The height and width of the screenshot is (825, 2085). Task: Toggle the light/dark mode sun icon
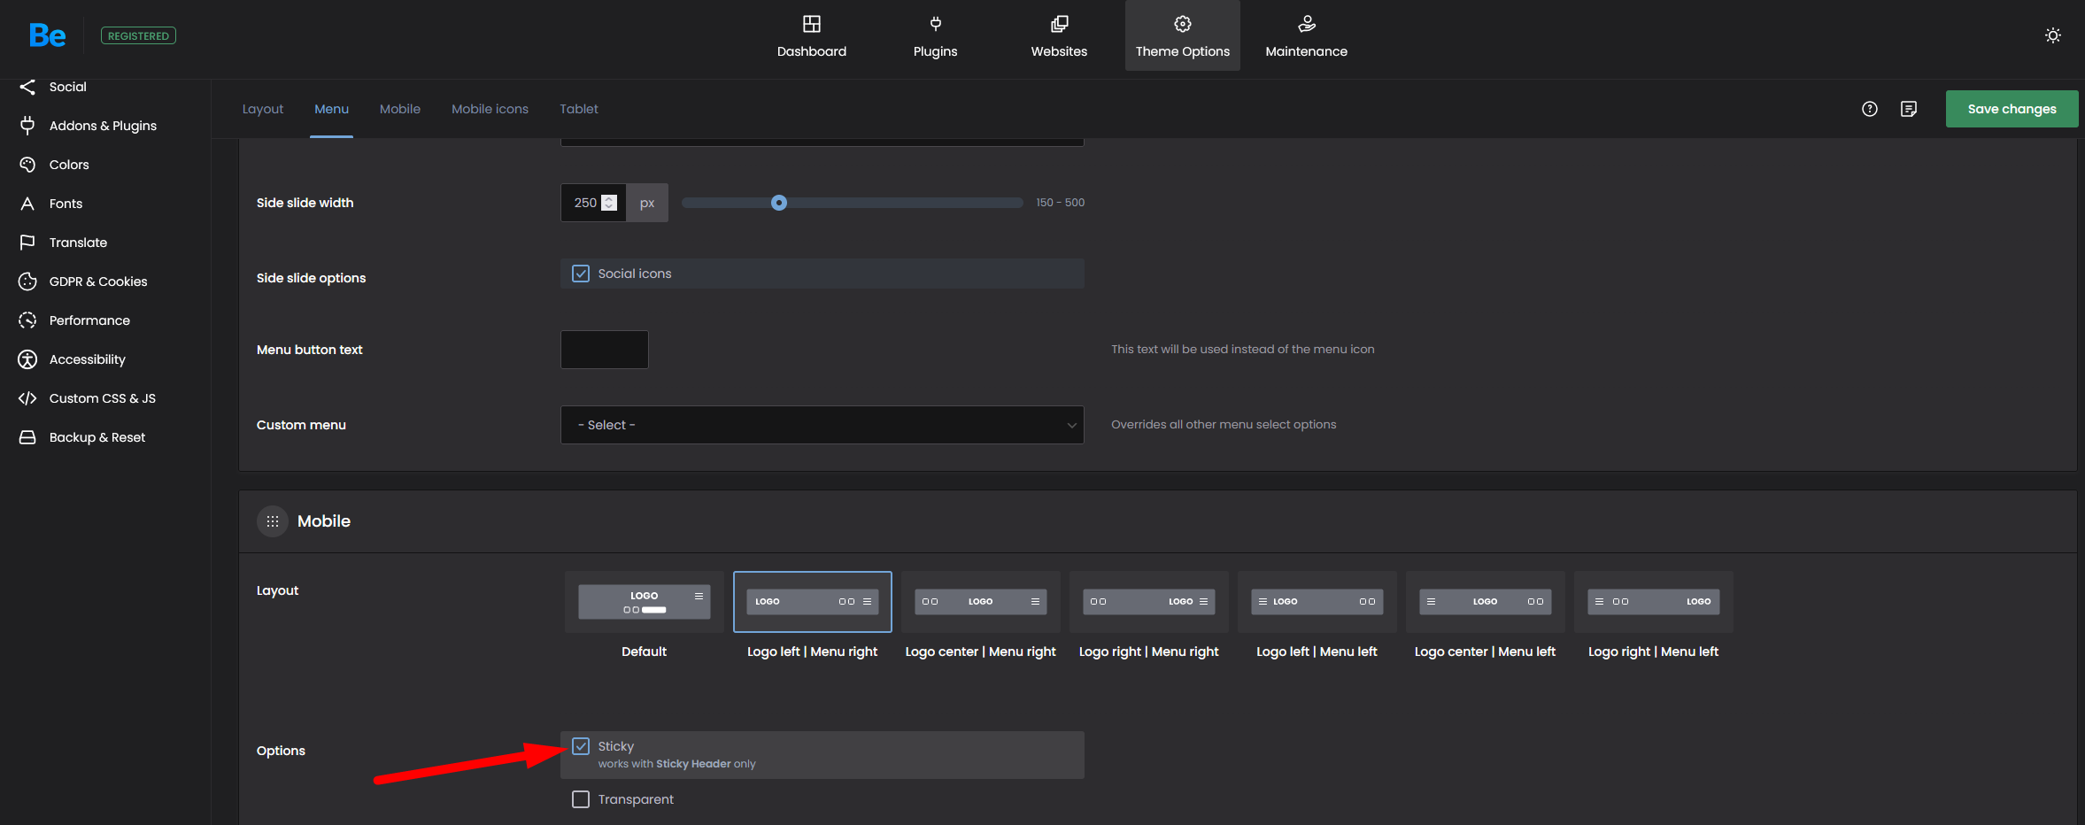(x=2053, y=35)
